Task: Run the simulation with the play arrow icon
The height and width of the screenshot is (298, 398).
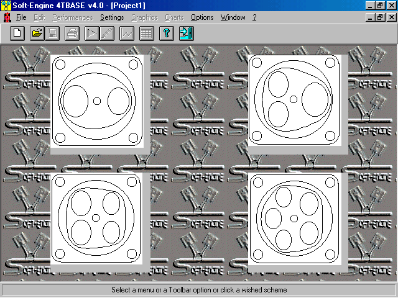Action: [x=91, y=34]
